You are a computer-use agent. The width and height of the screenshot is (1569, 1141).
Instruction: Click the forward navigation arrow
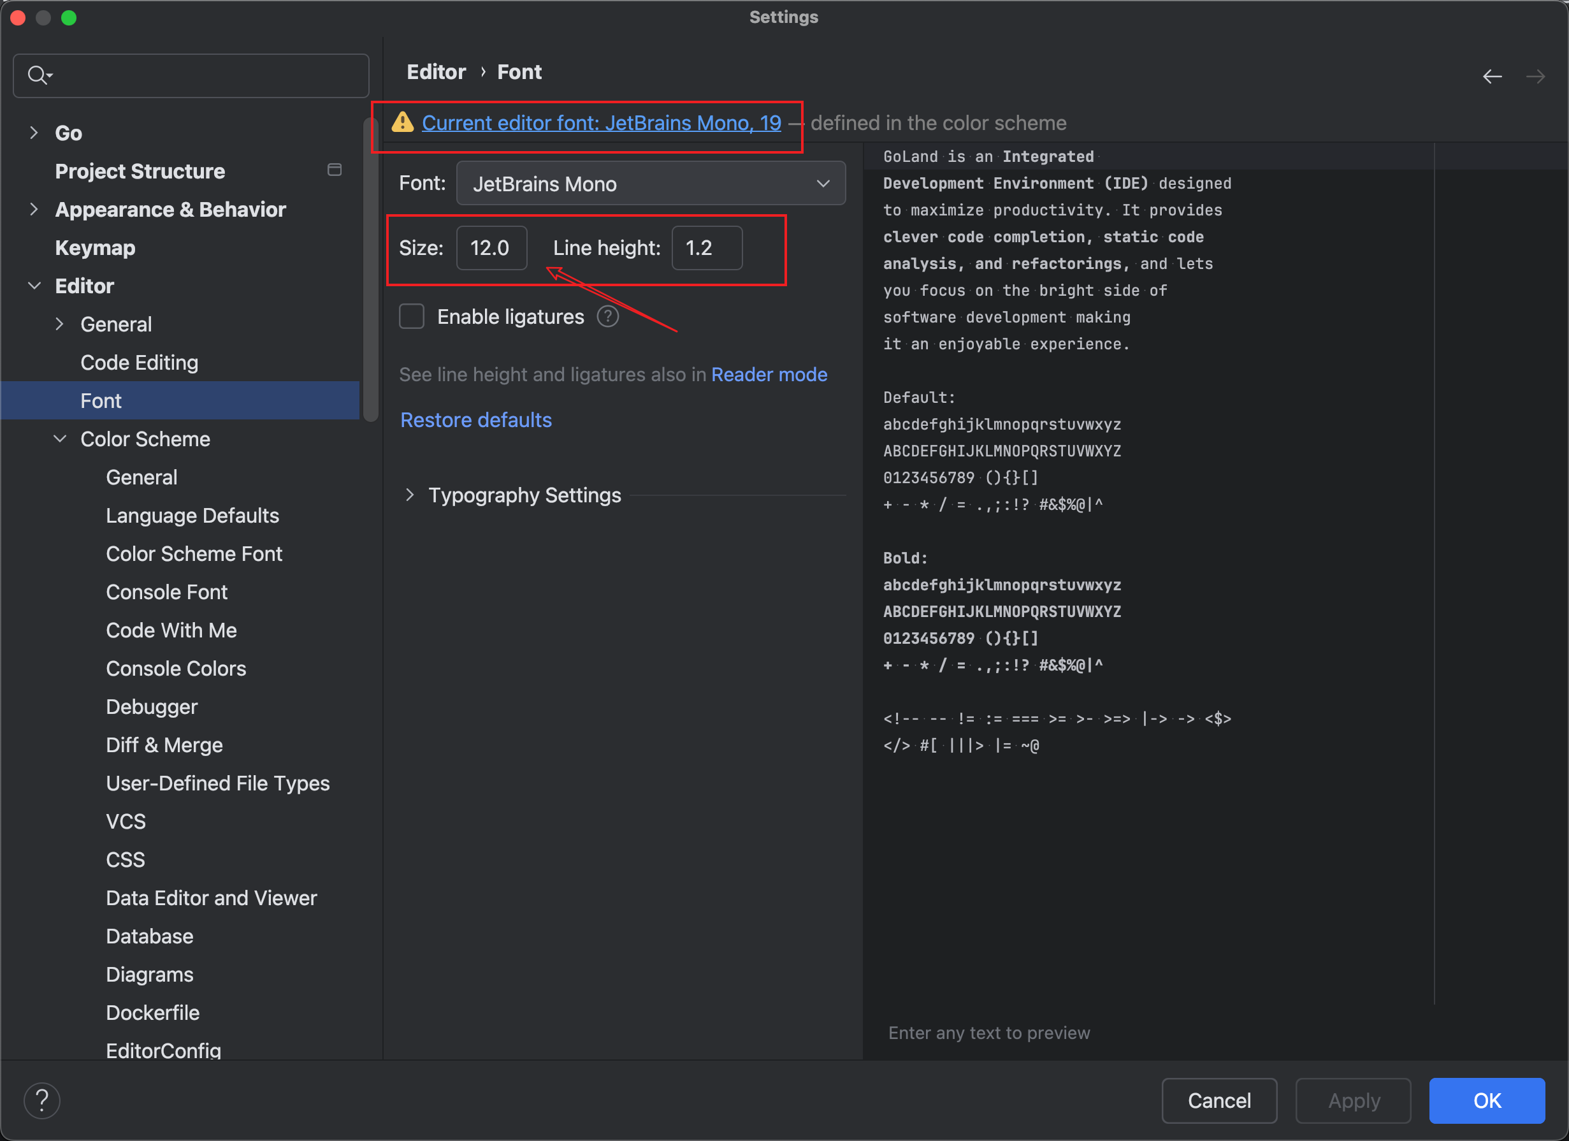(1535, 76)
